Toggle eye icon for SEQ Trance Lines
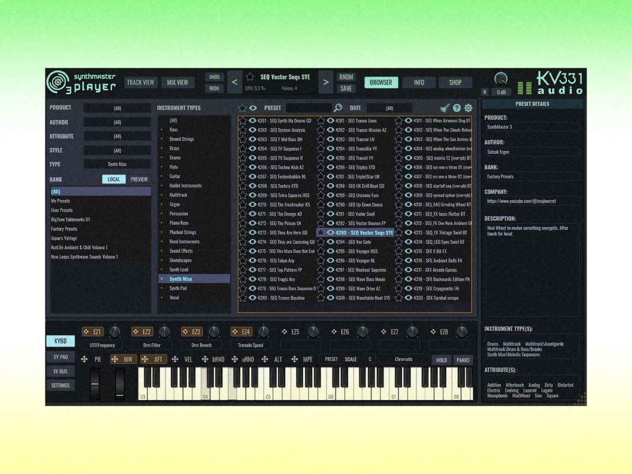Screen dimensions: 632x474 (x=330, y=121)
